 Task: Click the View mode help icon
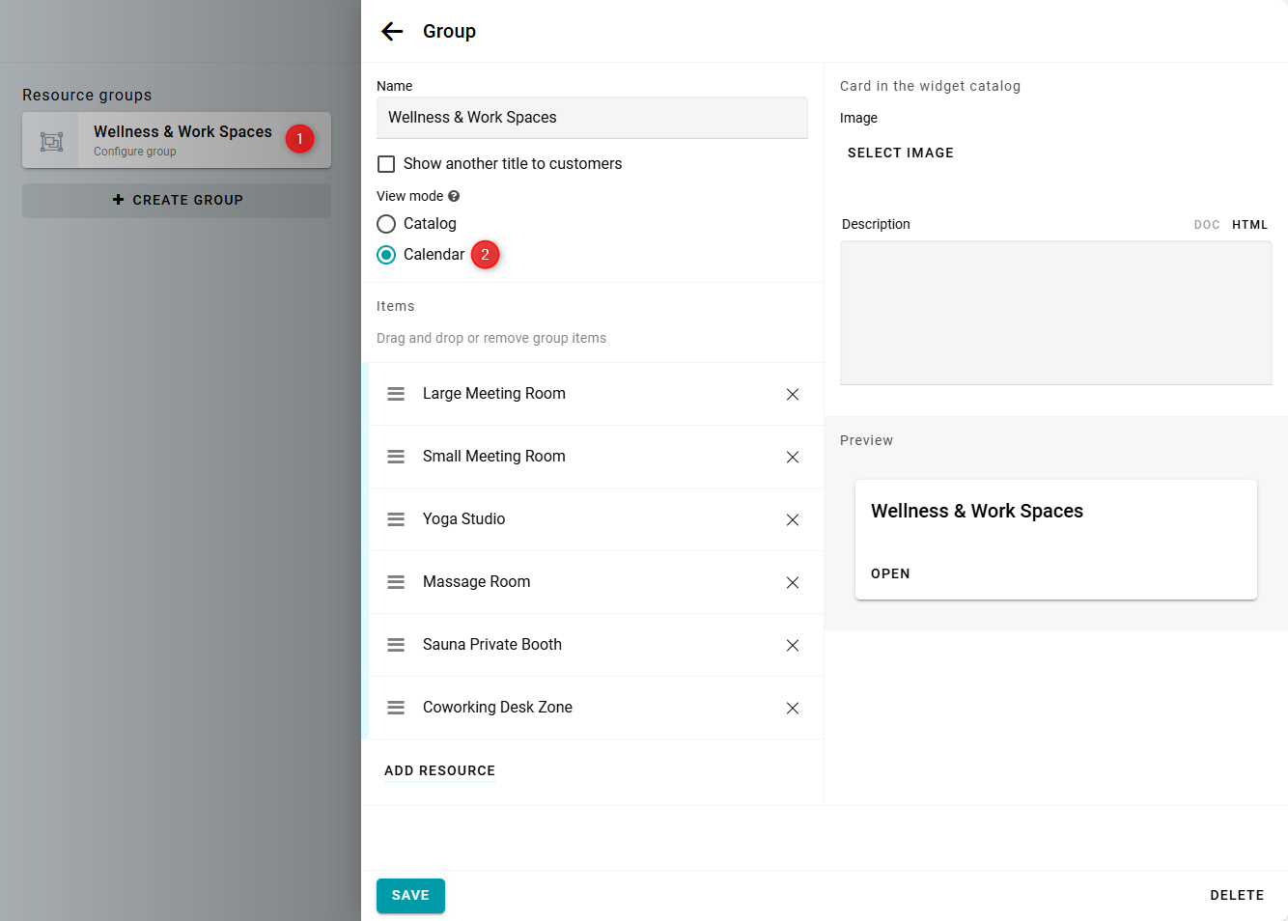coord(454,196)
